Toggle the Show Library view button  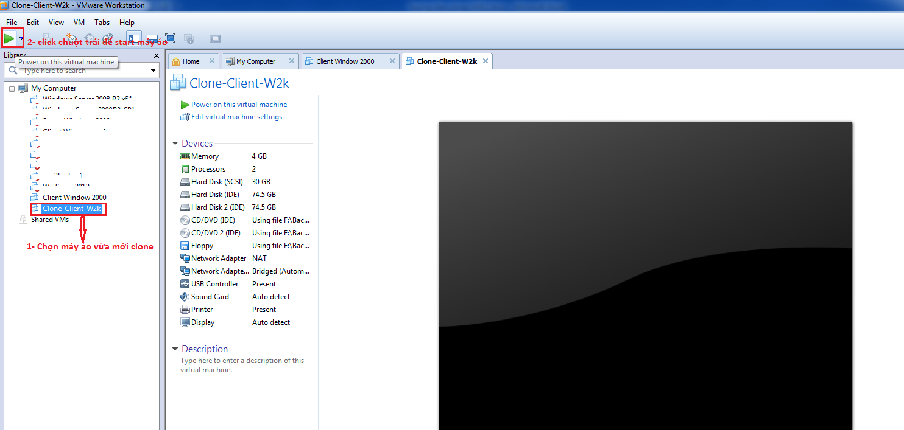click(x=134, y=38)
